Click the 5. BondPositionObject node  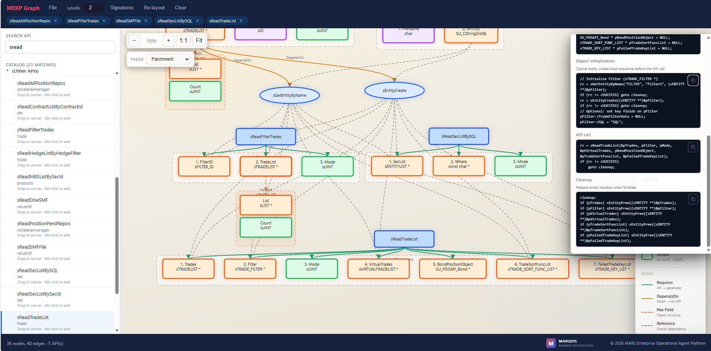pos(453,269)
